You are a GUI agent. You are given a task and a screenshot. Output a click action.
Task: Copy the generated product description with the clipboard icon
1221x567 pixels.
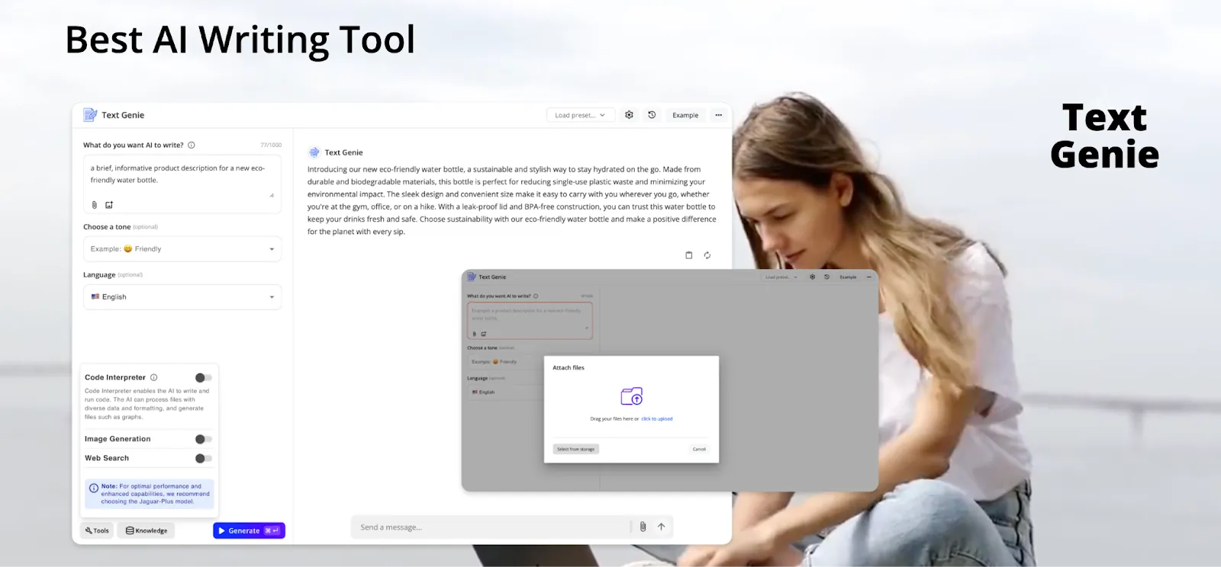pos(689,255)
